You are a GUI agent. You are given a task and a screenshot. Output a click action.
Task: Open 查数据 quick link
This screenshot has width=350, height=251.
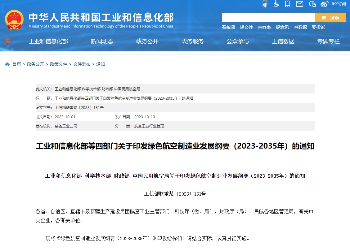[x=300, y=28]
